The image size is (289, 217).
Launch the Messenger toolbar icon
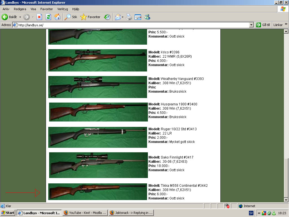147,17
